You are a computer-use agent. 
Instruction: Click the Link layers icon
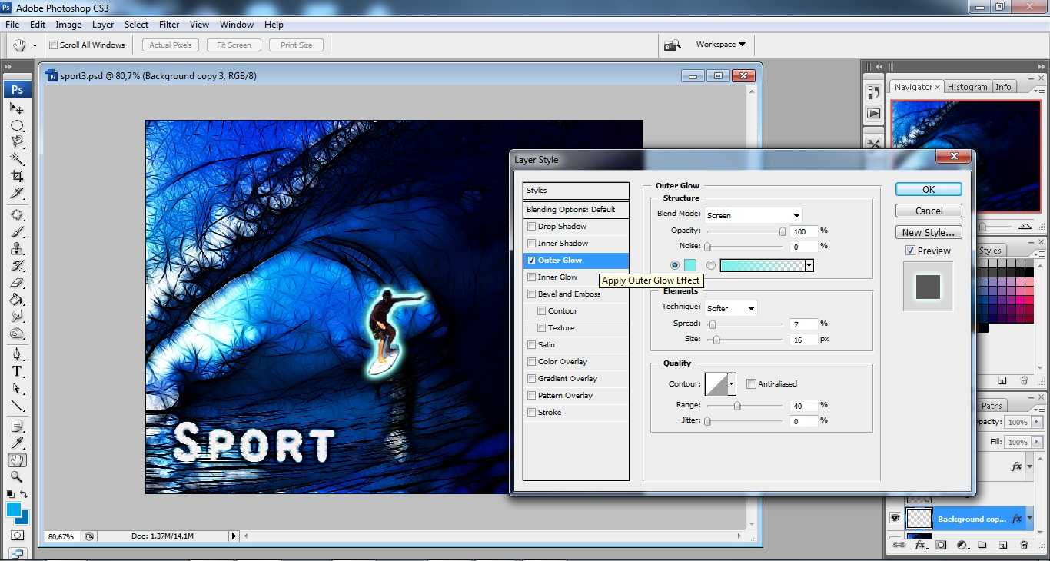coord(898,545)
